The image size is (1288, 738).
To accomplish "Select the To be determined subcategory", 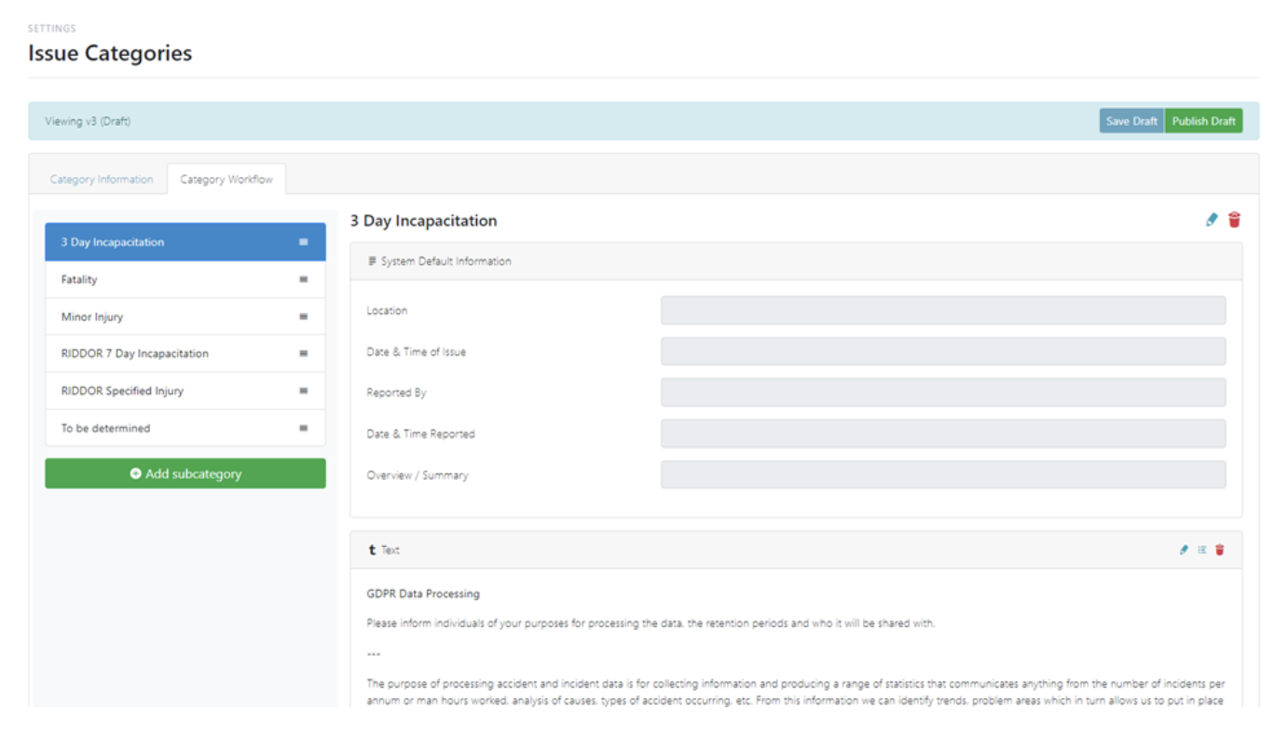I will [185, 429].
